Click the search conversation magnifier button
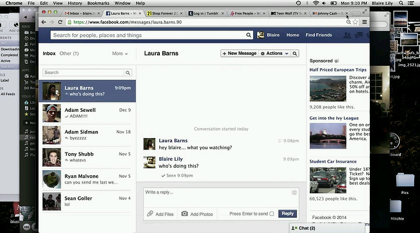This screenshot has width=420, height=233. click(x=295, y=54)
